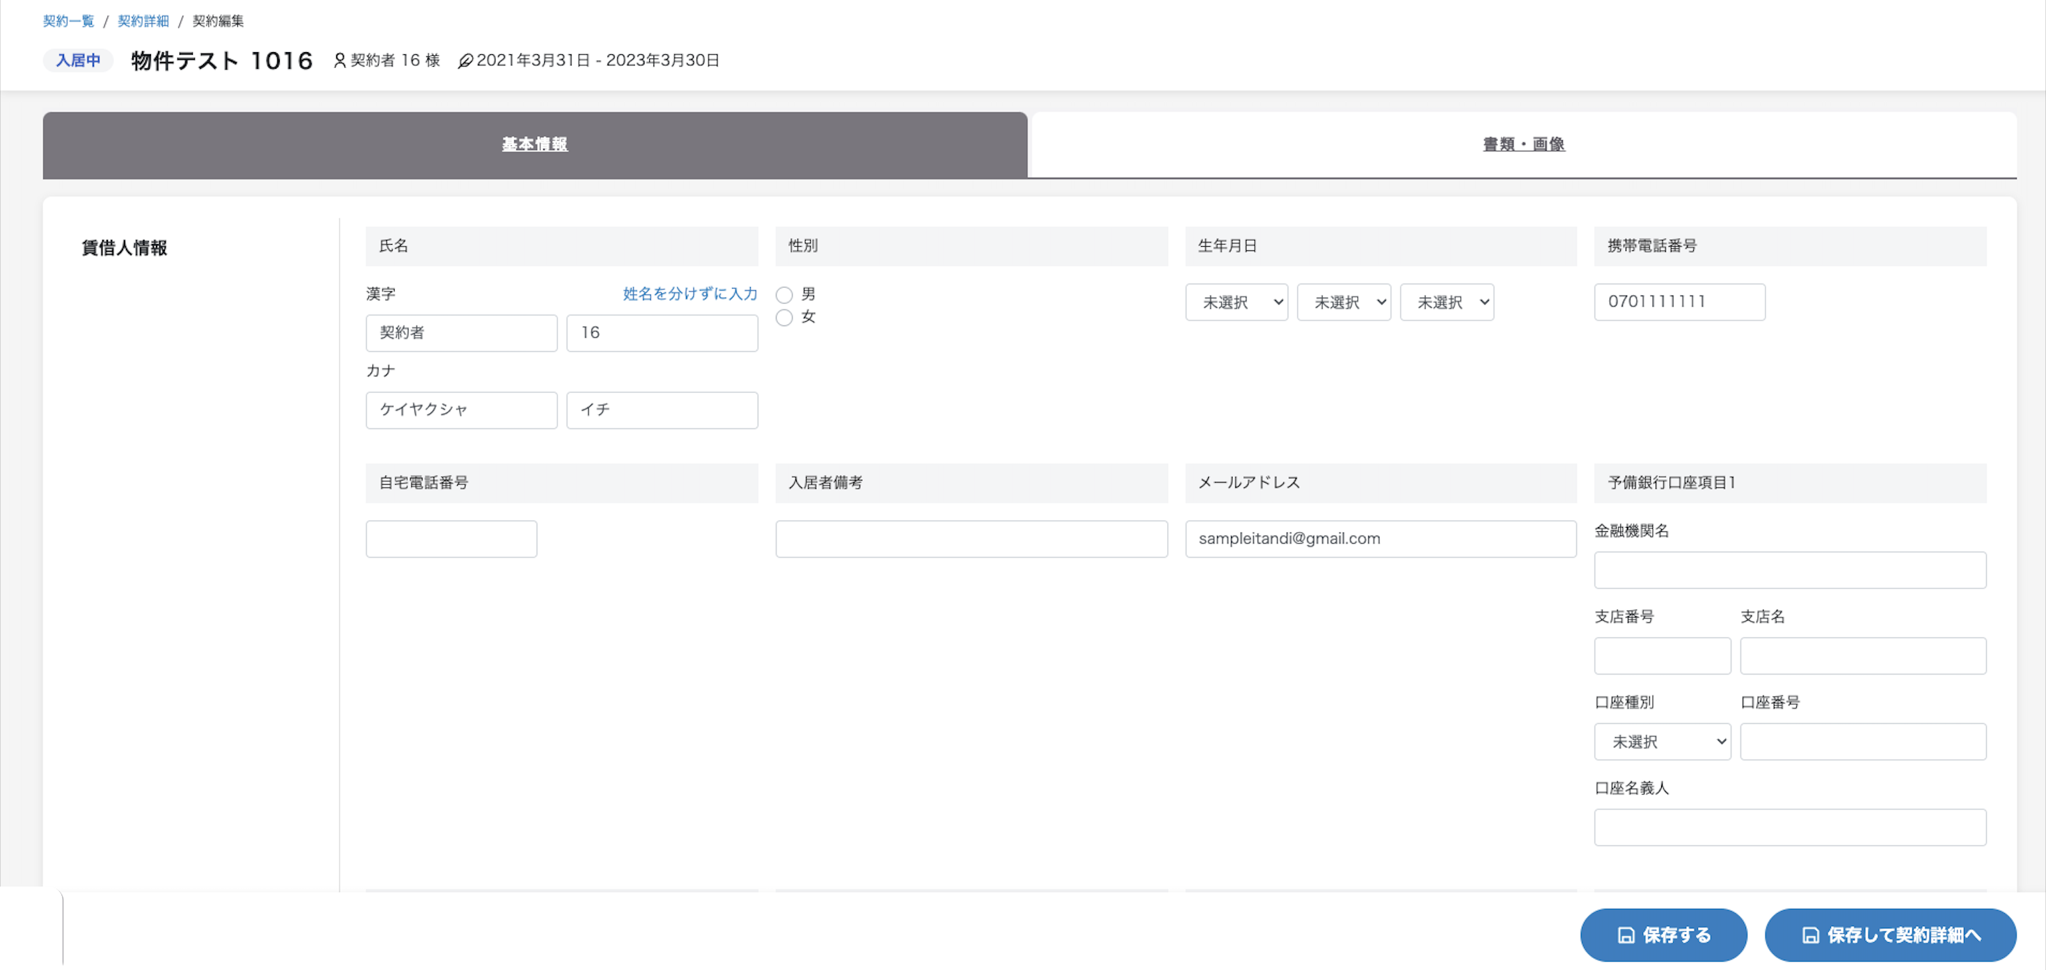
Task: Click the pen icon next to contract dates
Action: [466, 61]
